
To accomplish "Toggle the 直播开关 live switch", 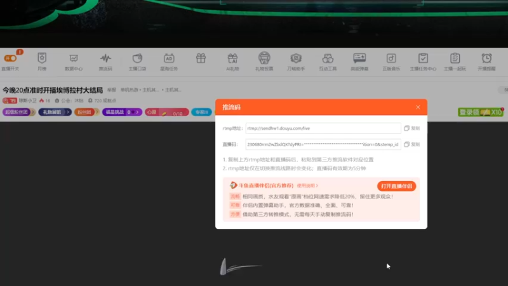I will [x=10, y=58].
